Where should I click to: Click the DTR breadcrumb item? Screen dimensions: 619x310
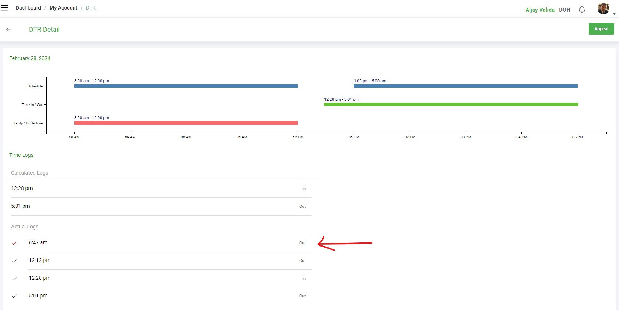pyautogui.click(x=91, y=8)
